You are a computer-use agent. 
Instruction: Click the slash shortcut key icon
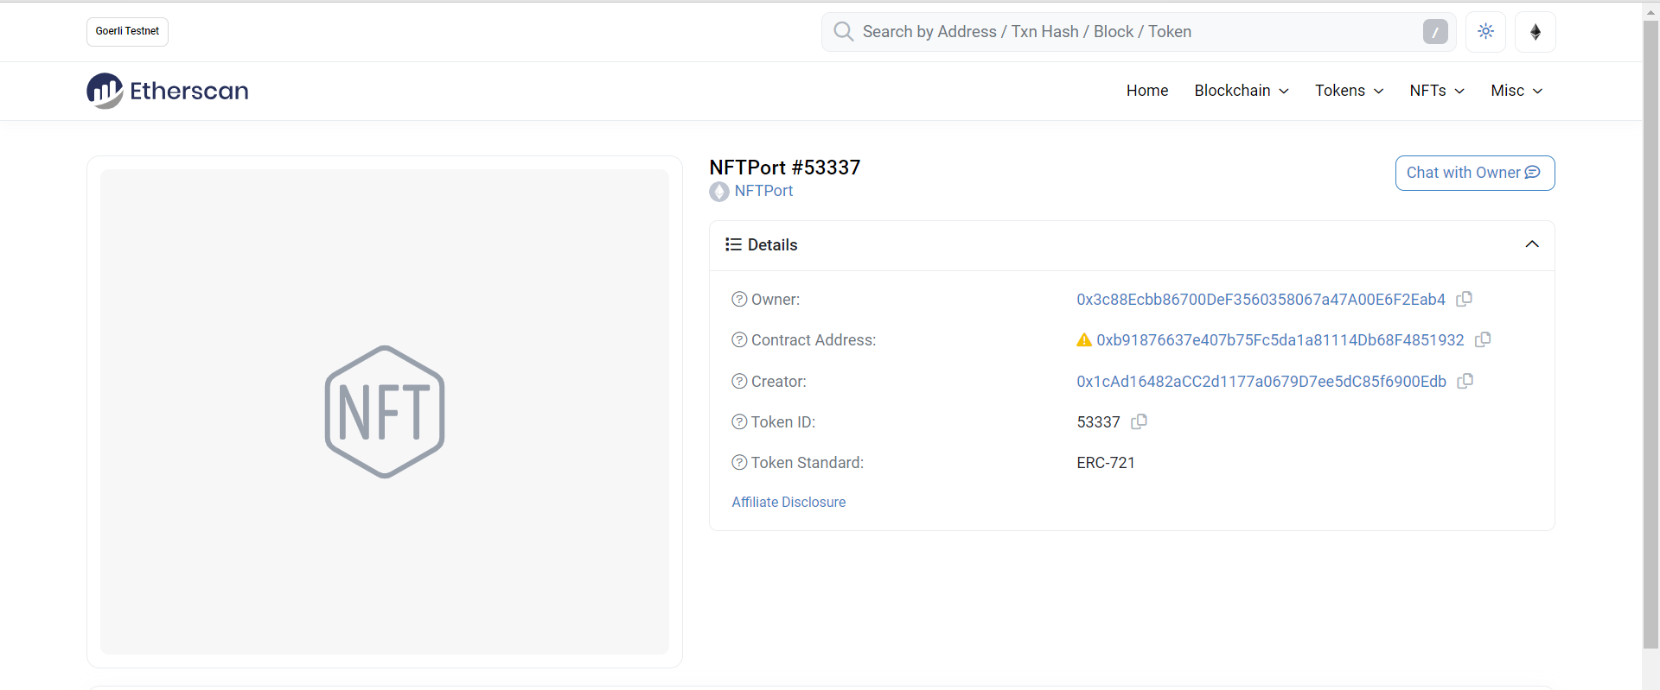(1435, 32)
